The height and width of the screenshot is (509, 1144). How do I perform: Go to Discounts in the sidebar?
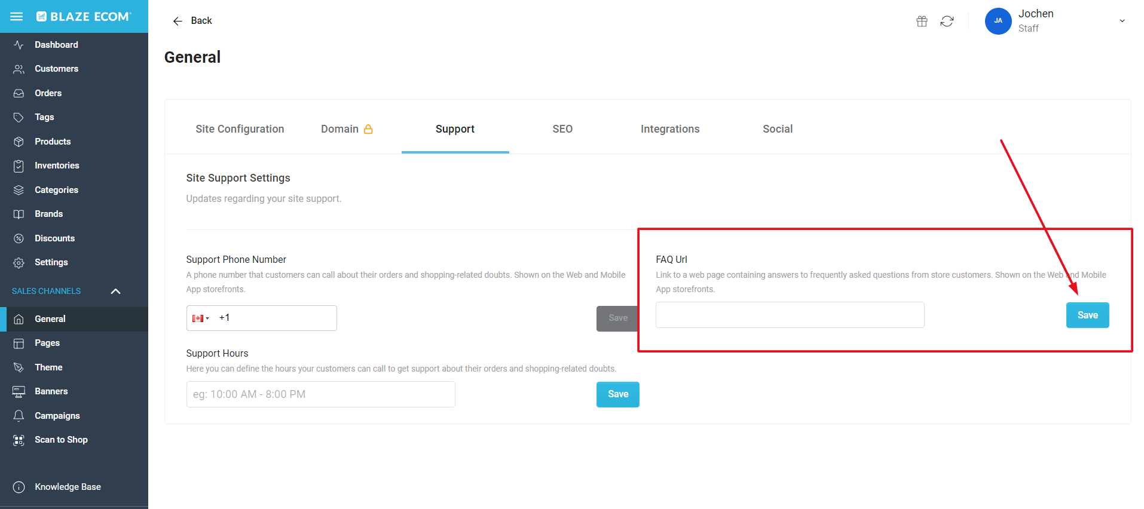point(54,238)
